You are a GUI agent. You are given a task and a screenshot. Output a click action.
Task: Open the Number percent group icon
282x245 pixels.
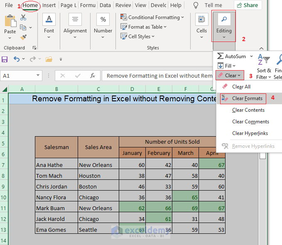(103, 19)
